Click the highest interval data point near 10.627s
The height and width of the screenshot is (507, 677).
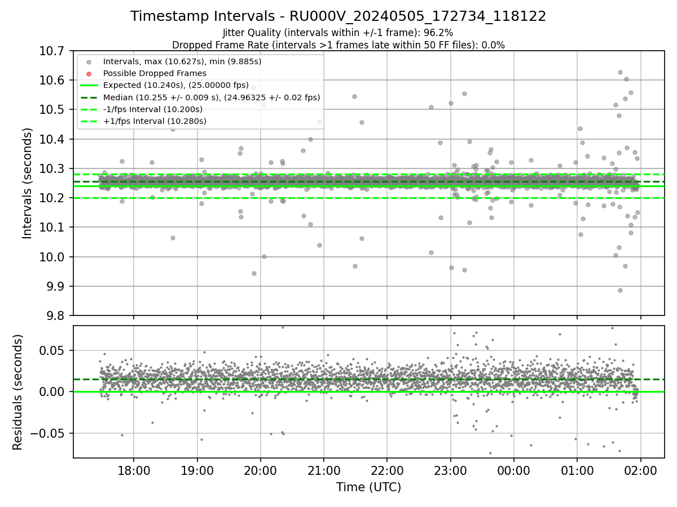pos(620,72)
